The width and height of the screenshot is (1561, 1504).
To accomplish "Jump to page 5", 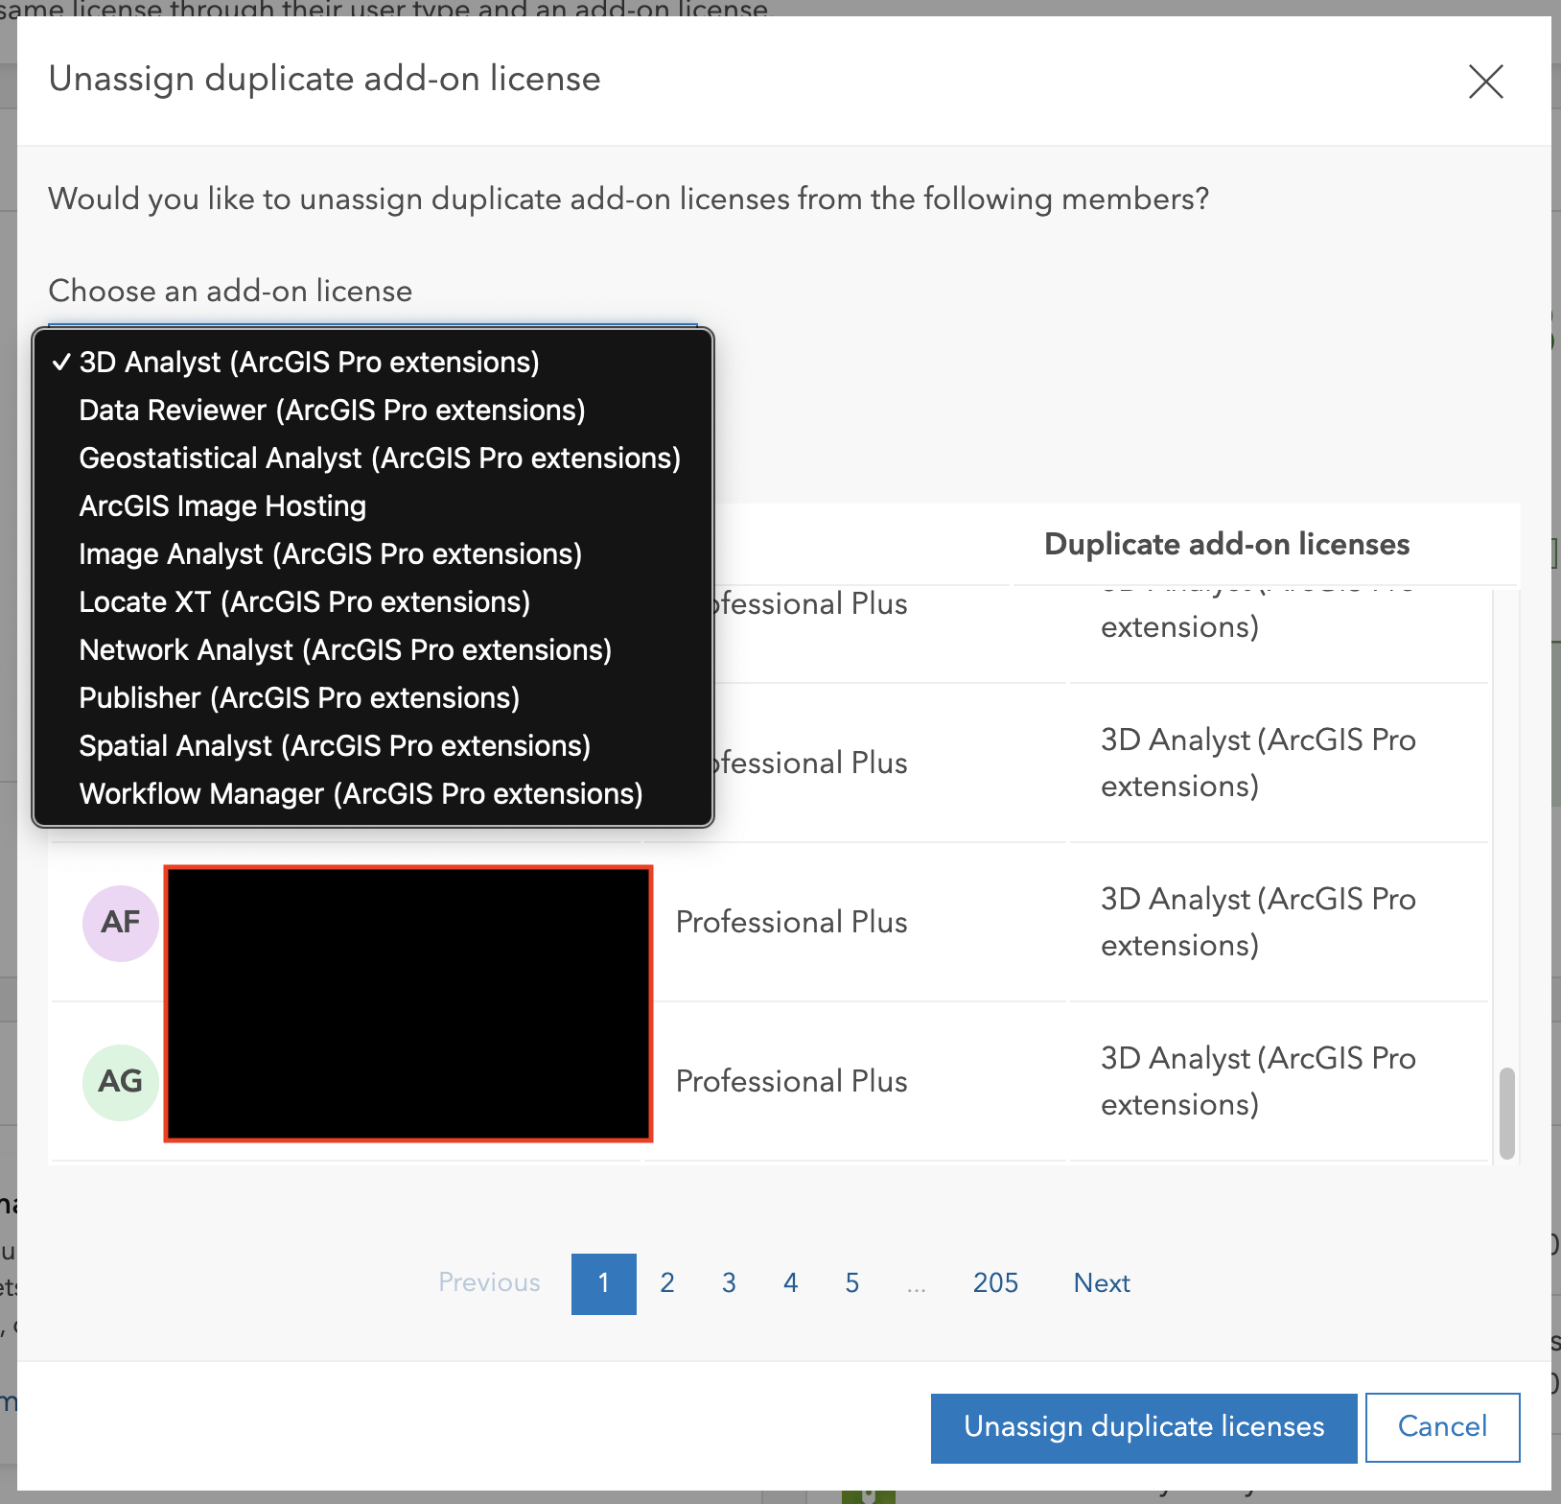I will point(851,1283).
